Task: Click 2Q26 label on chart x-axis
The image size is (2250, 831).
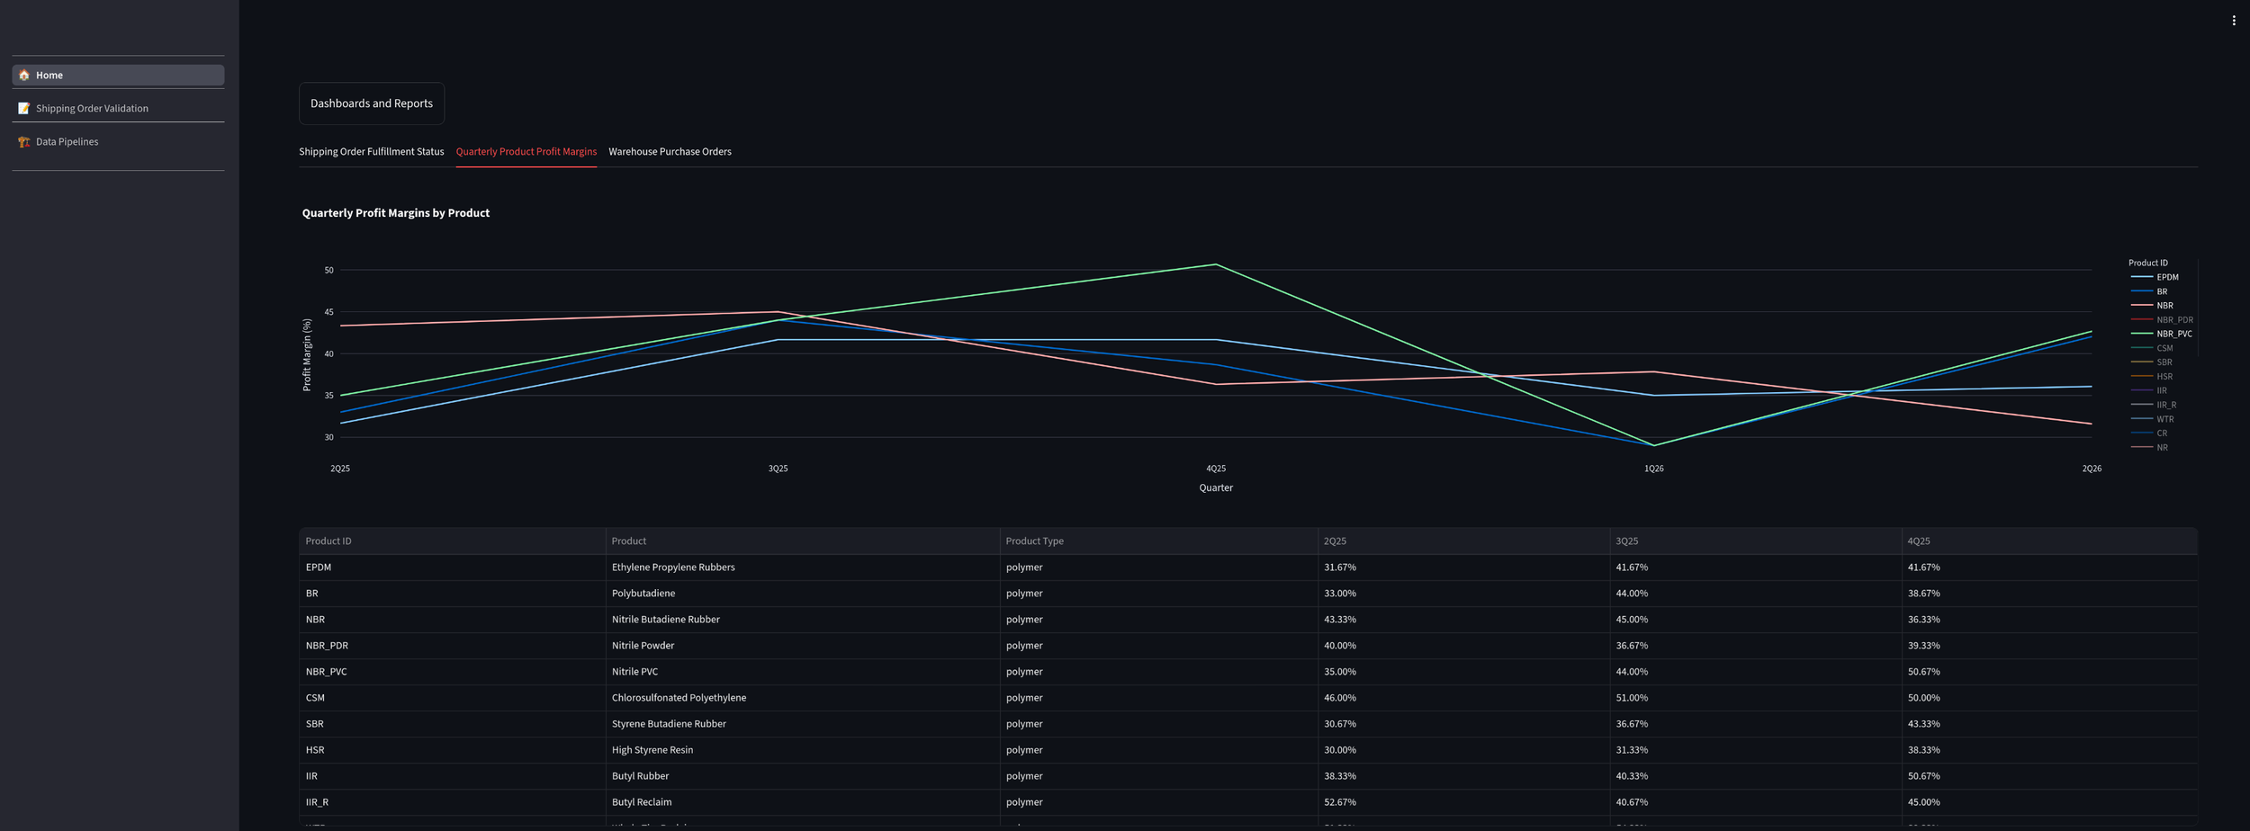Action: point(2092,469)
